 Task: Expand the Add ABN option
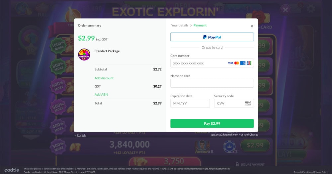(x=101, y=95)
